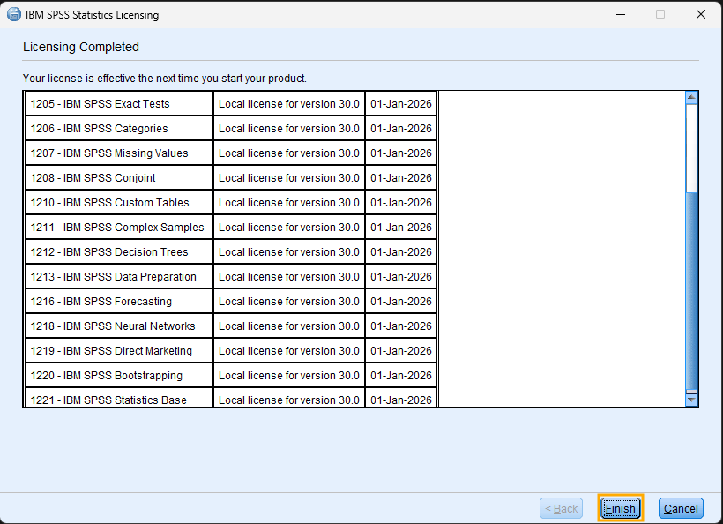Select the 1211 - IBM SPSS Complex Samples cell
Image resolution: width=723 pixels, height=524 pixels.
[x=119, y=228]
